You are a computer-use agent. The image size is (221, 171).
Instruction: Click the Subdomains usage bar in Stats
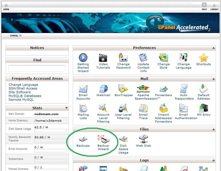[50, 161]
